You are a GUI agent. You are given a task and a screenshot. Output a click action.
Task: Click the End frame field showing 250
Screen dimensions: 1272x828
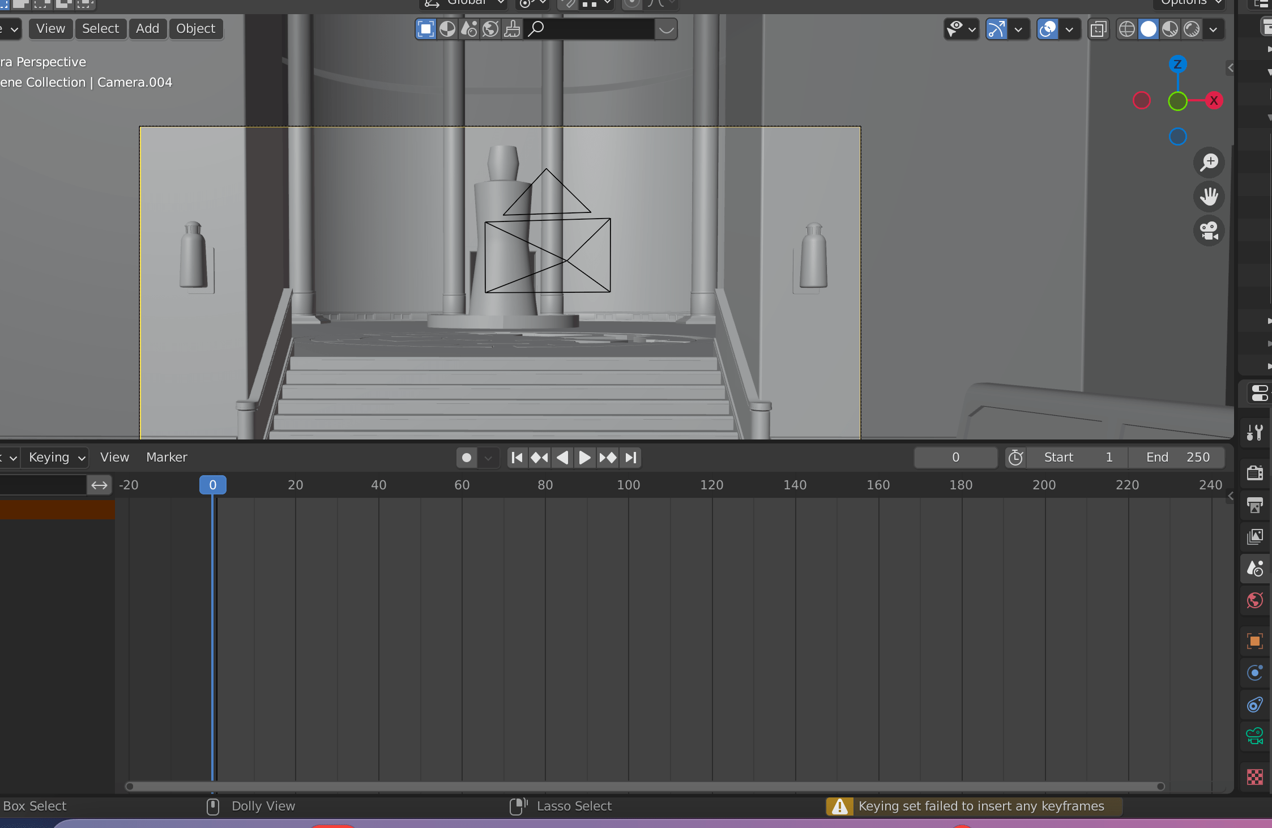[x=1177, y=458]
